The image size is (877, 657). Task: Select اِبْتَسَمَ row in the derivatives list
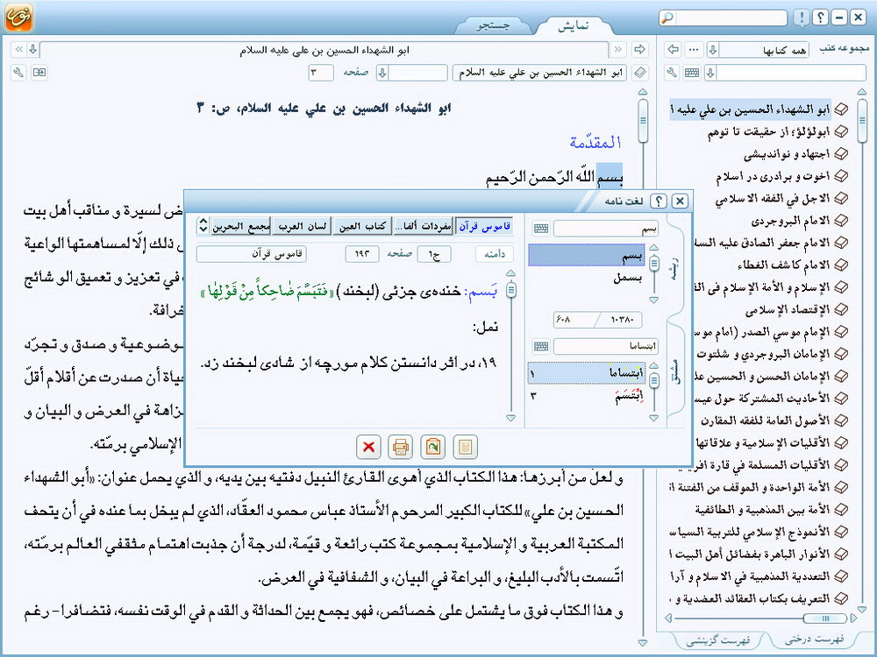pyautogui.click(x=586, y=396)
